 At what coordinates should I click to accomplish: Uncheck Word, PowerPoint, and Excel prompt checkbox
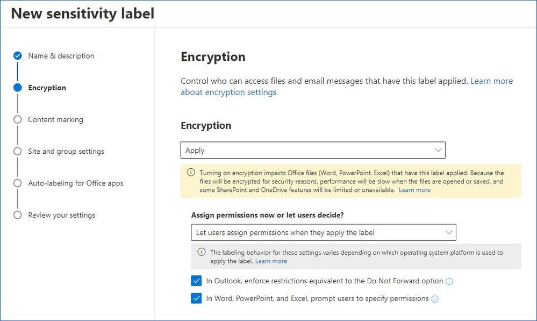tap(196, 298)
